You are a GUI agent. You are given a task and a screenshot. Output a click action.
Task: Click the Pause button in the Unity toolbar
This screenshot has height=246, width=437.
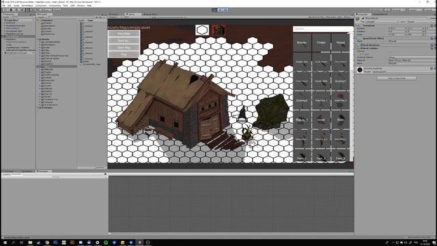(220, 10)
